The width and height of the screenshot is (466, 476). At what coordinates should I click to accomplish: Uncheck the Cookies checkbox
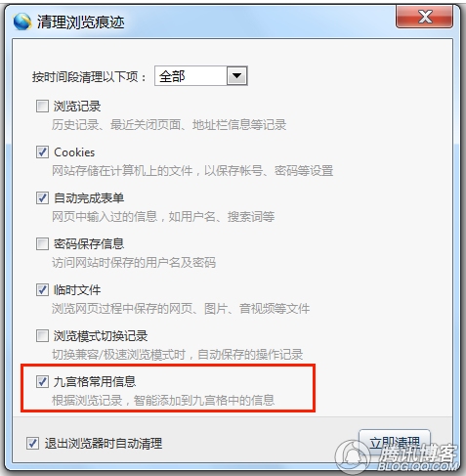tap(42, 152)
